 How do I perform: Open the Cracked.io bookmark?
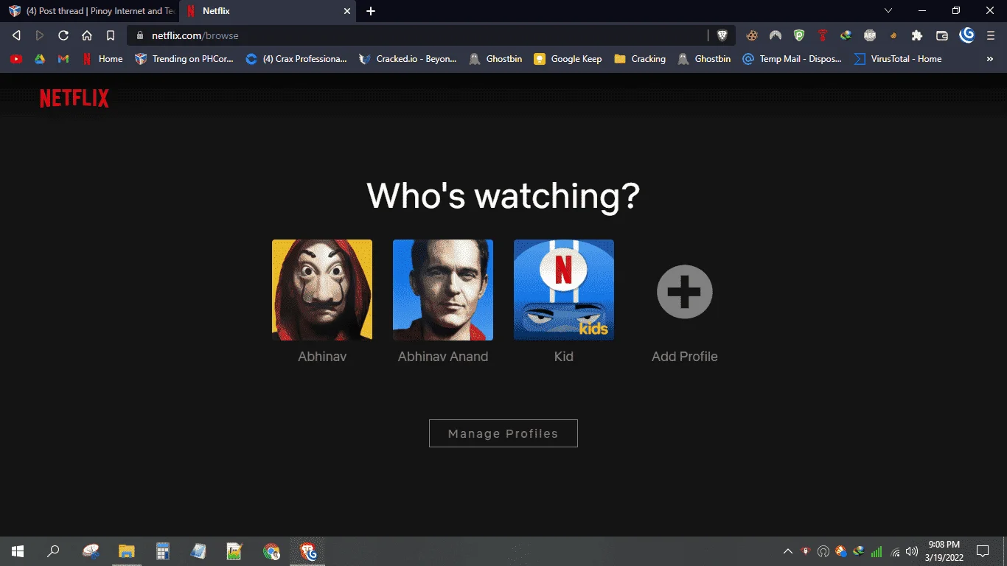[408, 59]
